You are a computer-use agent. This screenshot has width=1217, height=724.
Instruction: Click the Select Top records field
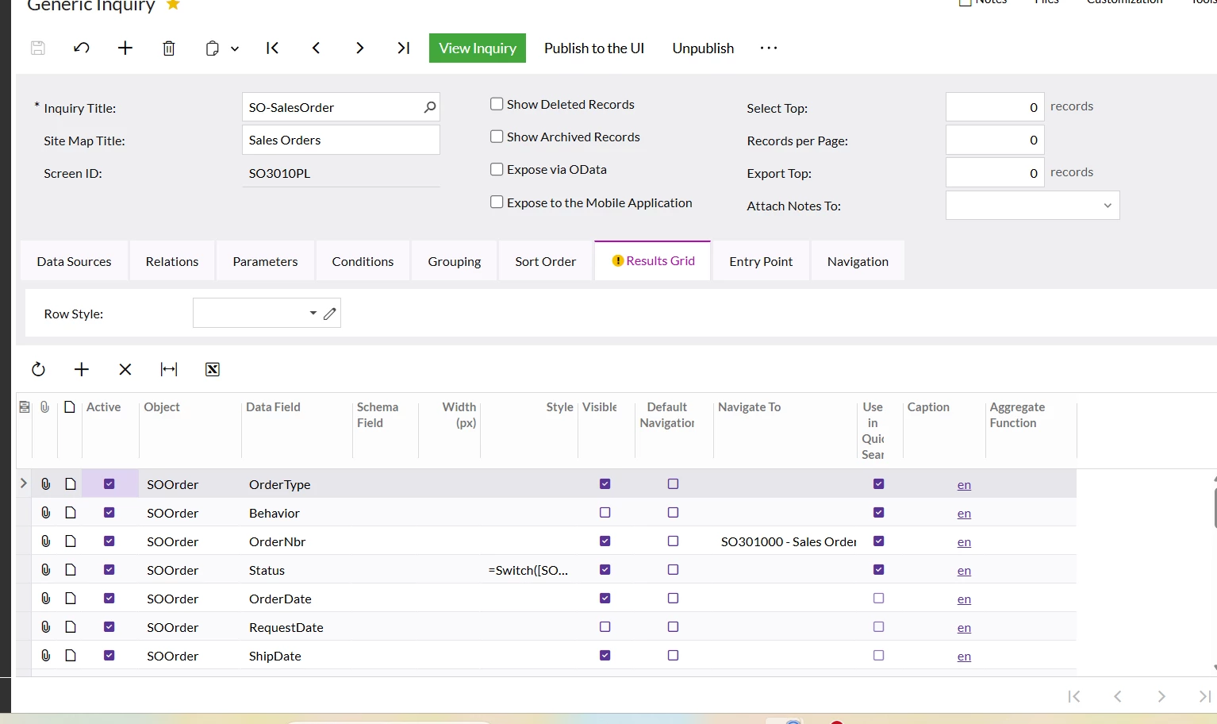click(x=995, y=107)
